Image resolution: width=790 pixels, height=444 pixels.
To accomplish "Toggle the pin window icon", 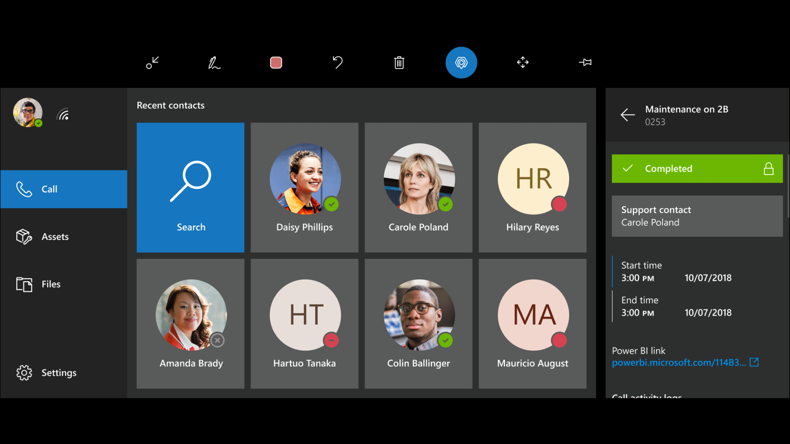I will coord(585,63).
